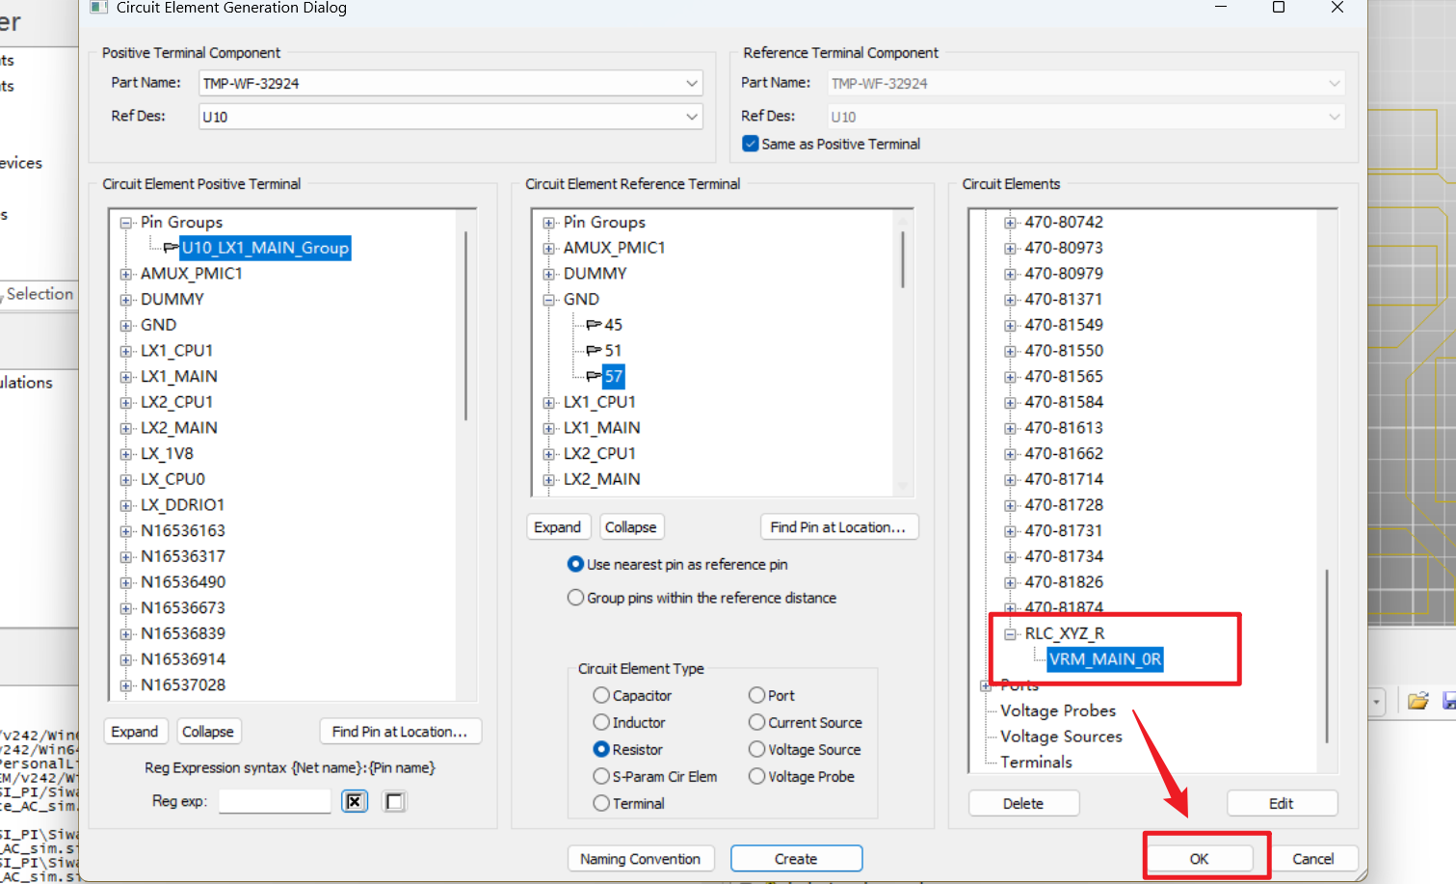1456x884 pixels.
Task: Select DUMMY in Reference Terminal tree
Action: point(596,274)
